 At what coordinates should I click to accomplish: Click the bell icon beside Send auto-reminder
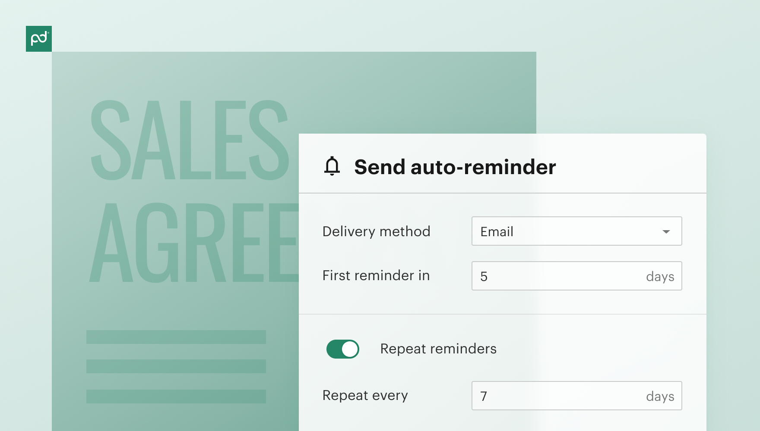(x=332, y=166)
